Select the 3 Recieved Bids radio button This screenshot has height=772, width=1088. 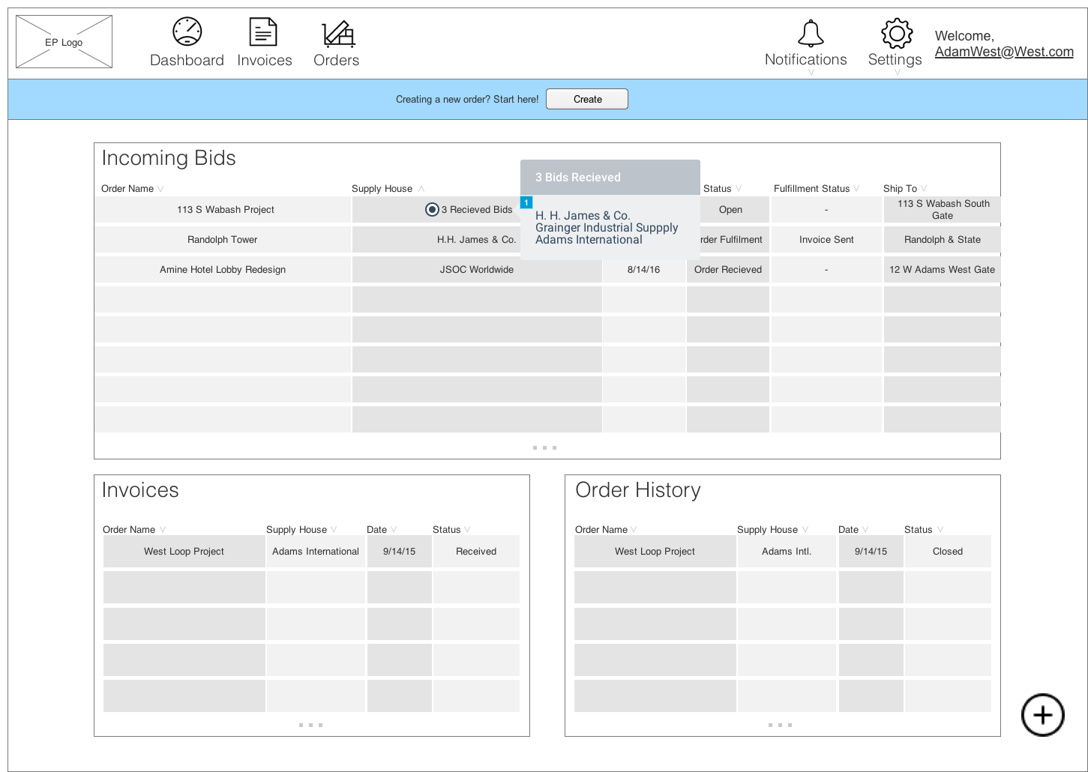[432, 210]
